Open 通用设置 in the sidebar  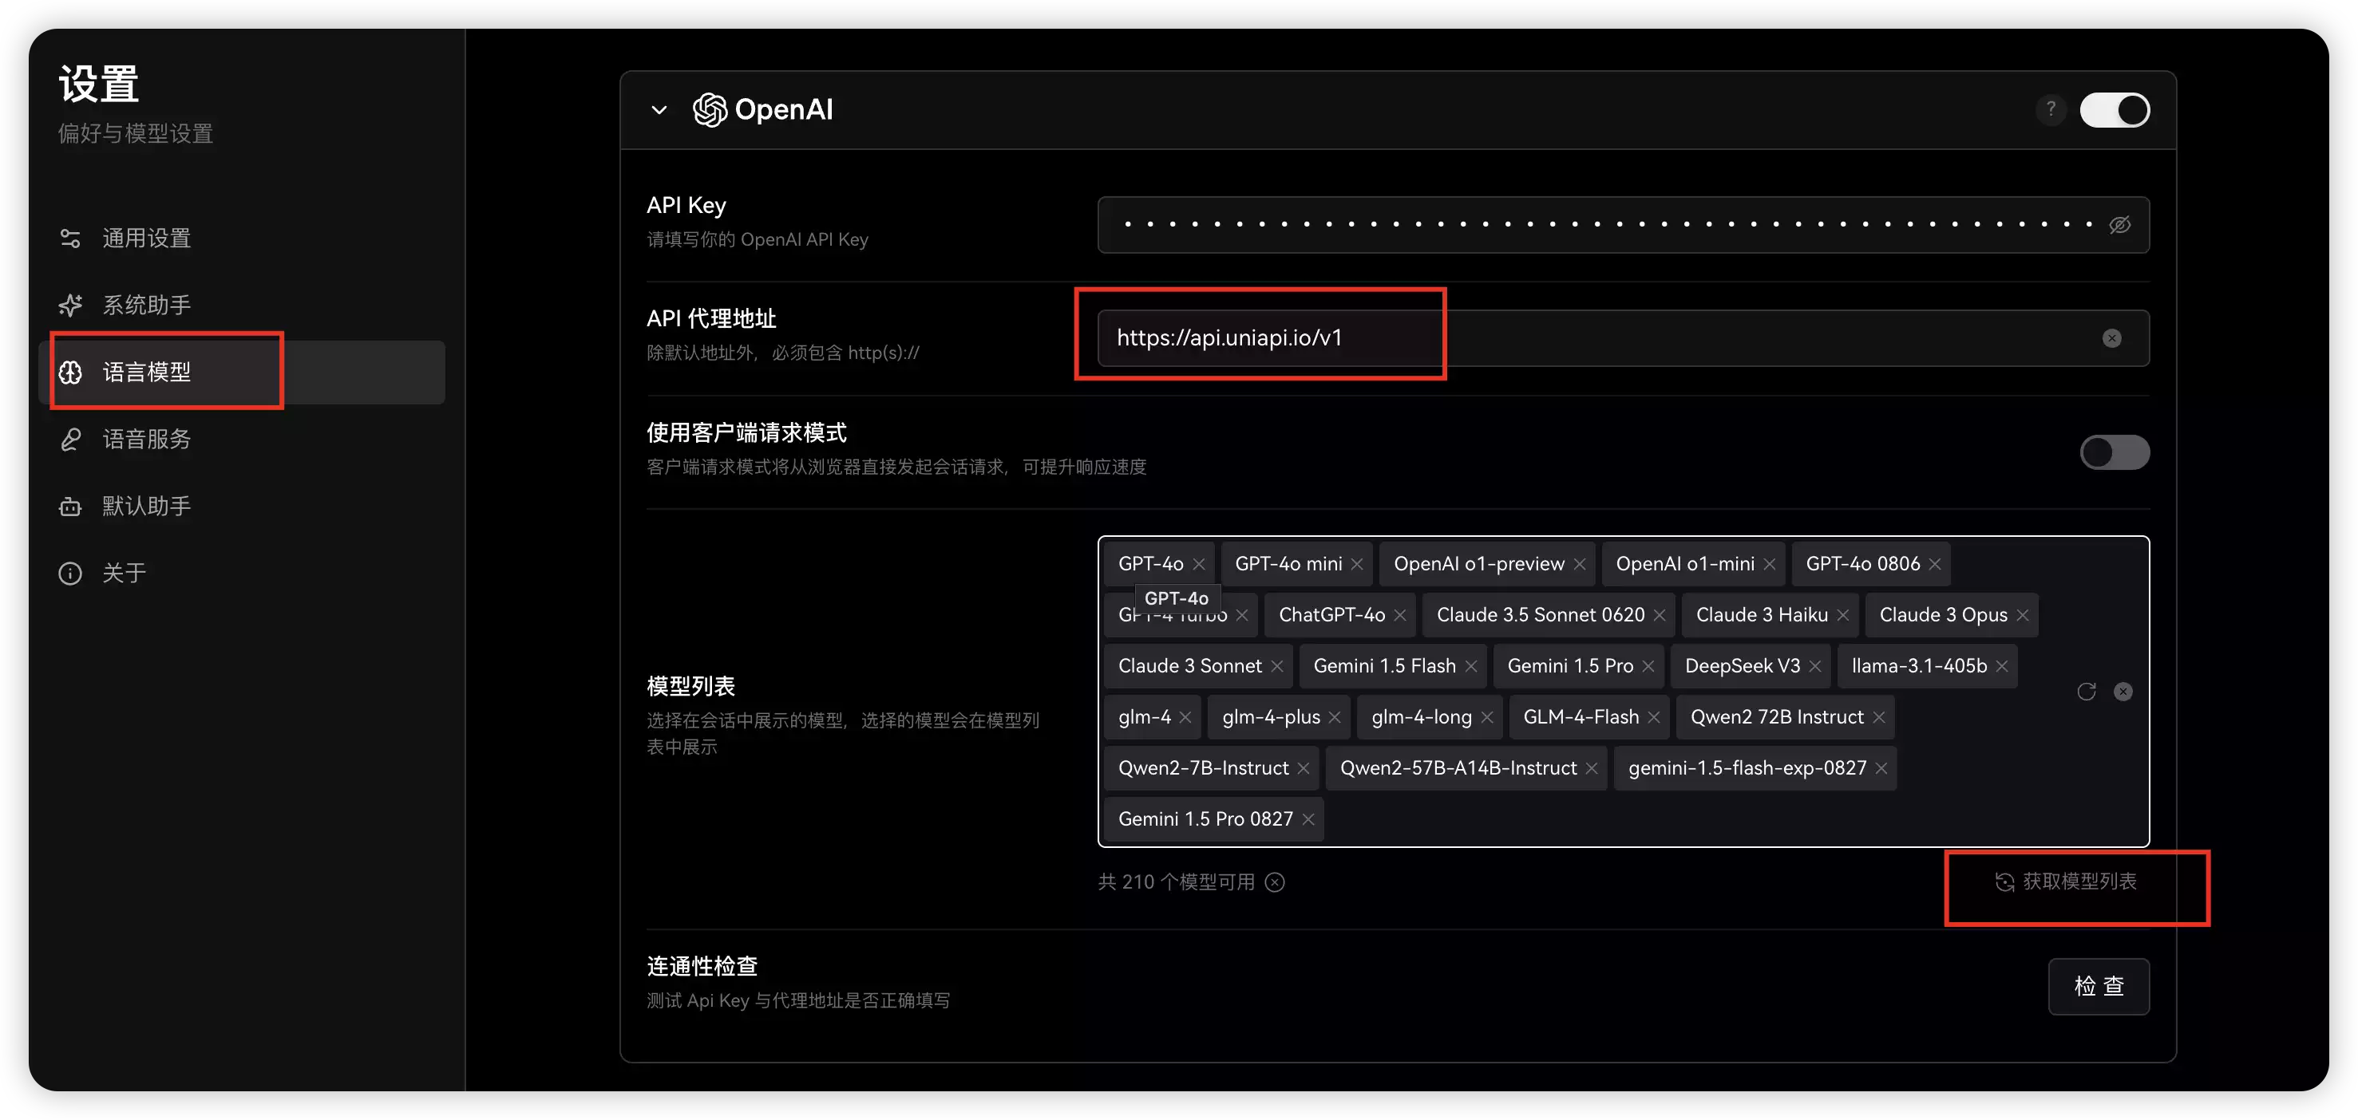(146, 239)
